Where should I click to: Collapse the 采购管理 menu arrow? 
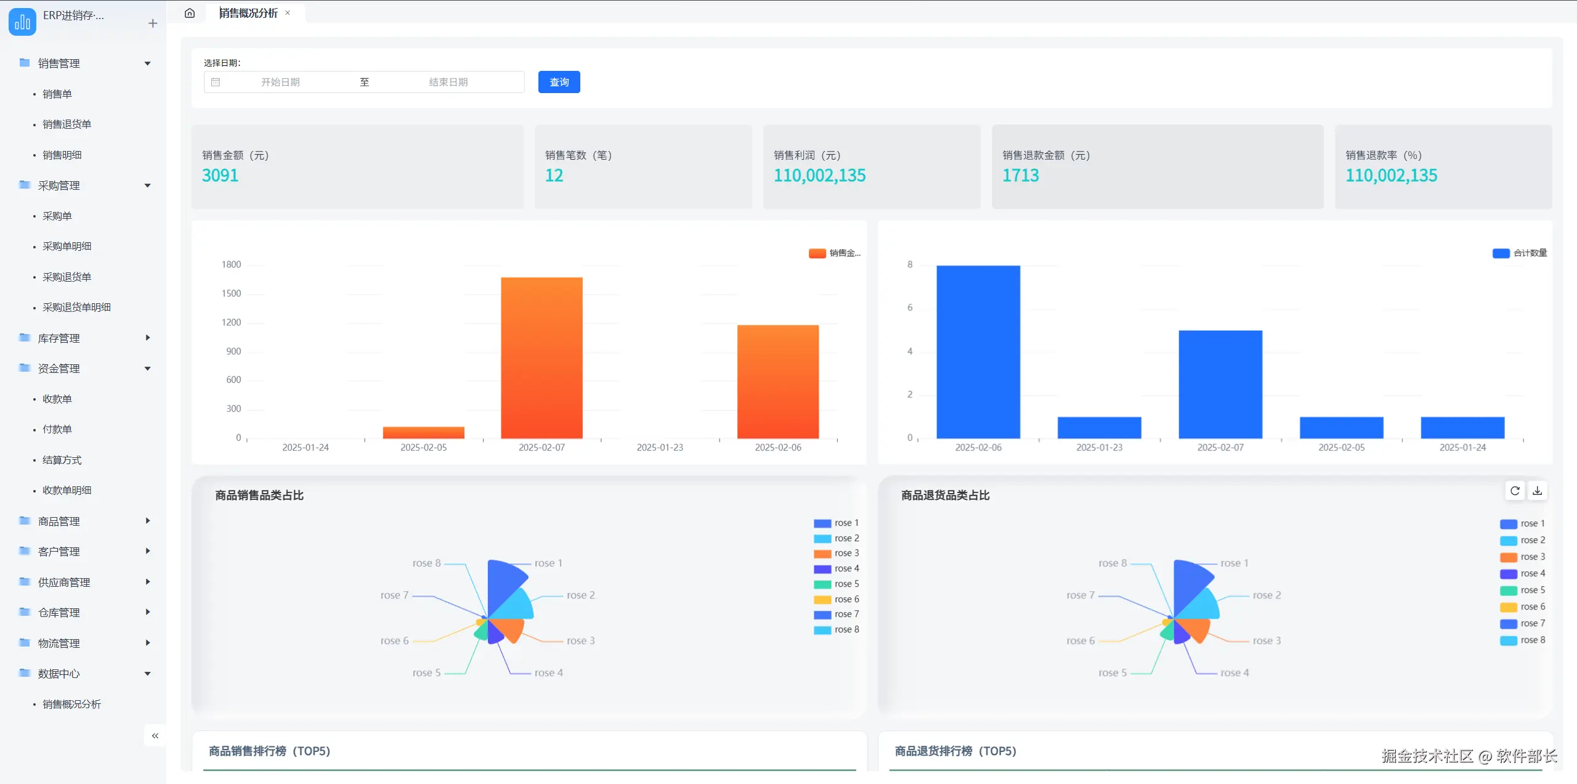tap(148, 186)
